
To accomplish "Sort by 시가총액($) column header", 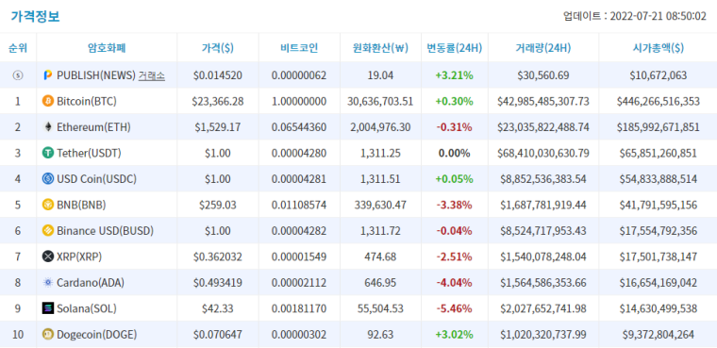I will pyautogui.click(x=658, y=47).
